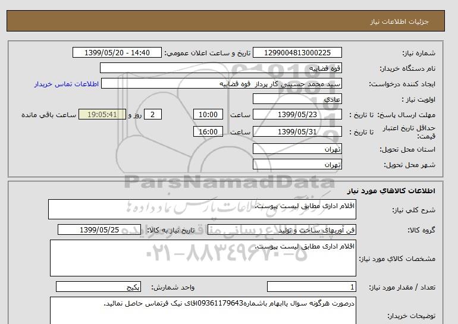
Task: Click the header title جزئیات اطلاعات نیاز
Action: (399, 21)
